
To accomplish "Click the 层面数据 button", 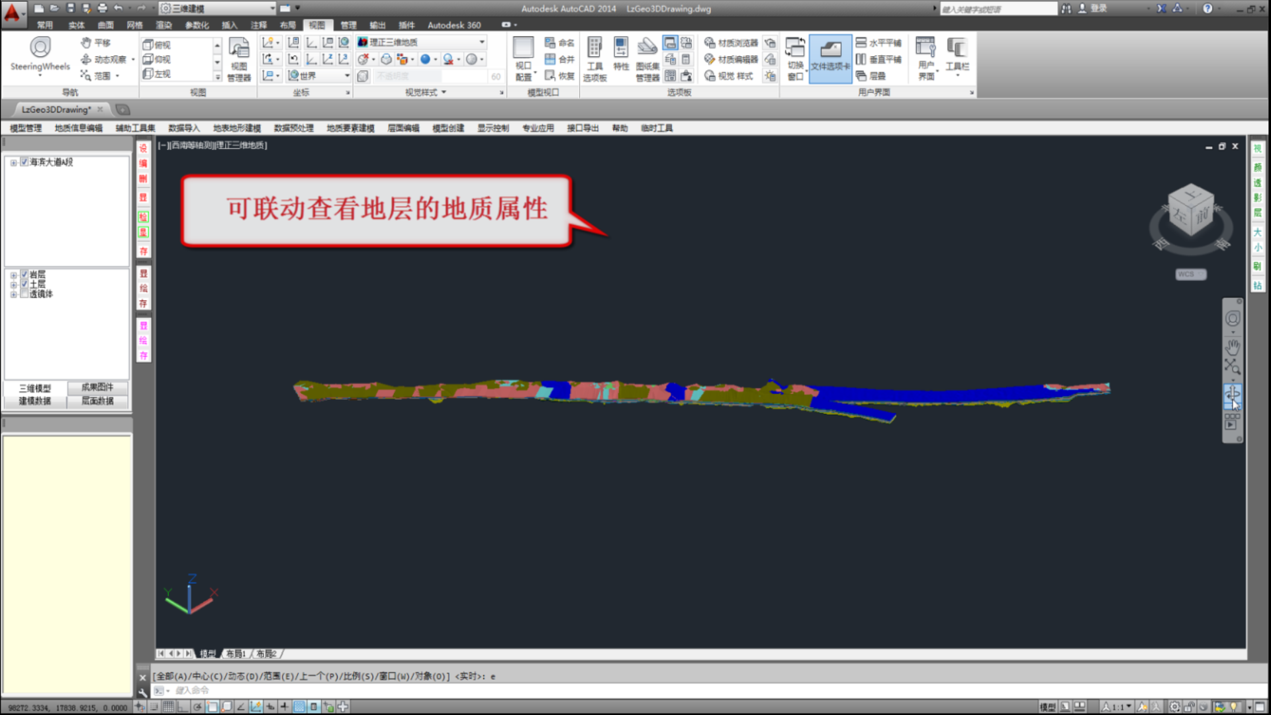I will [97, 401].
